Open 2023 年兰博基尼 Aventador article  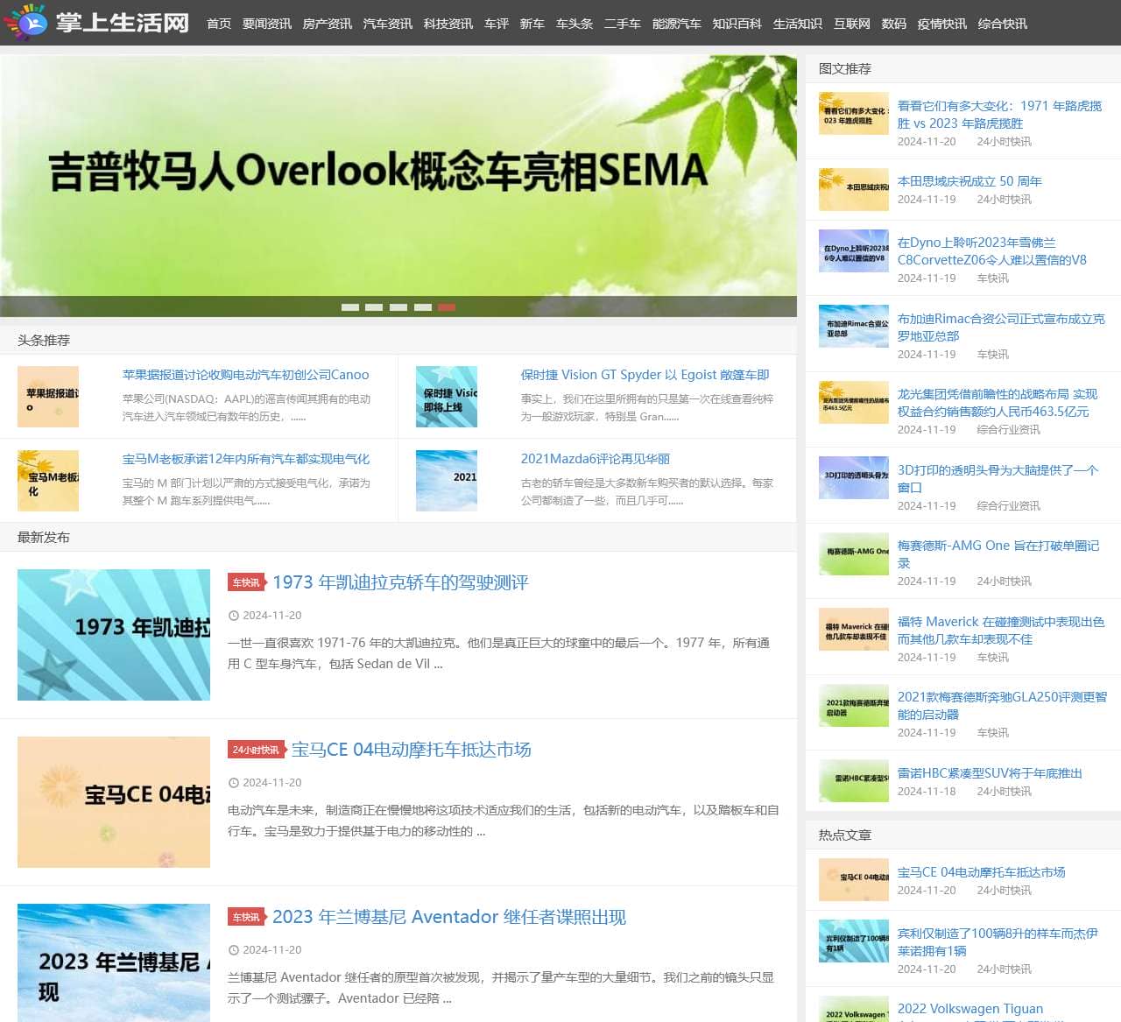[449, 917]
